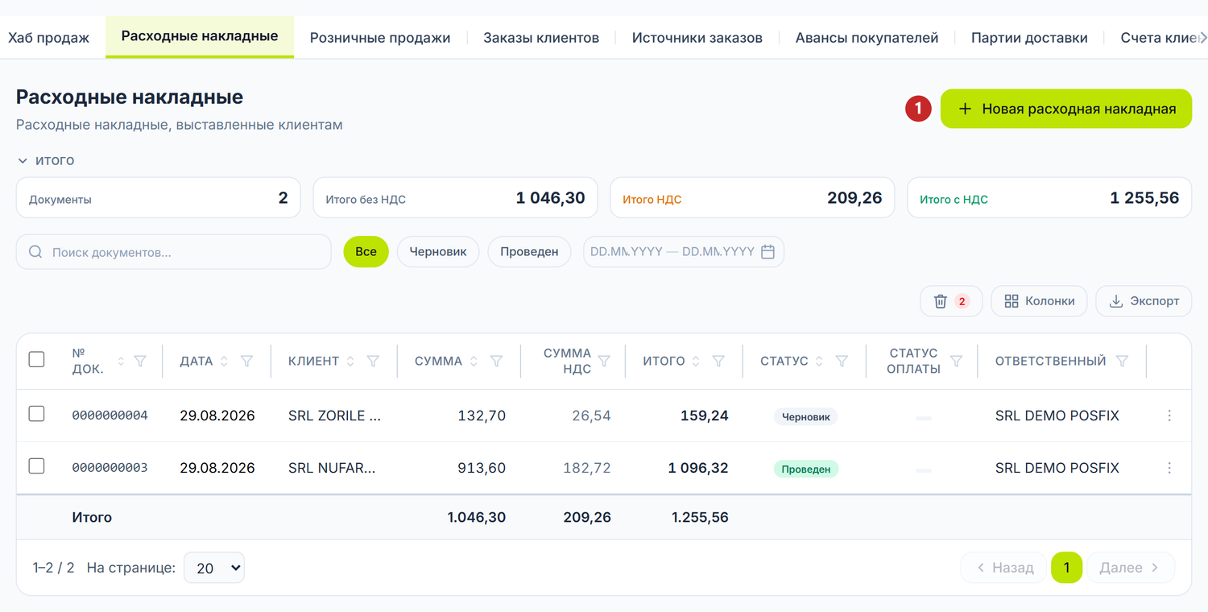The height and width of the screenshot is (612, 1208).
Task: Go to pagination page 1
Action: (x=1066, y=568)
